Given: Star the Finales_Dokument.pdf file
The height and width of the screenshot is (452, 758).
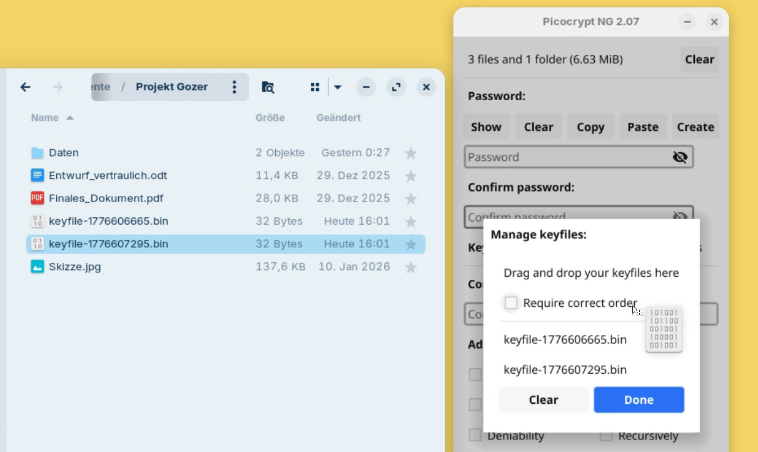Looking at the screenshot, I should coord(411,199).
